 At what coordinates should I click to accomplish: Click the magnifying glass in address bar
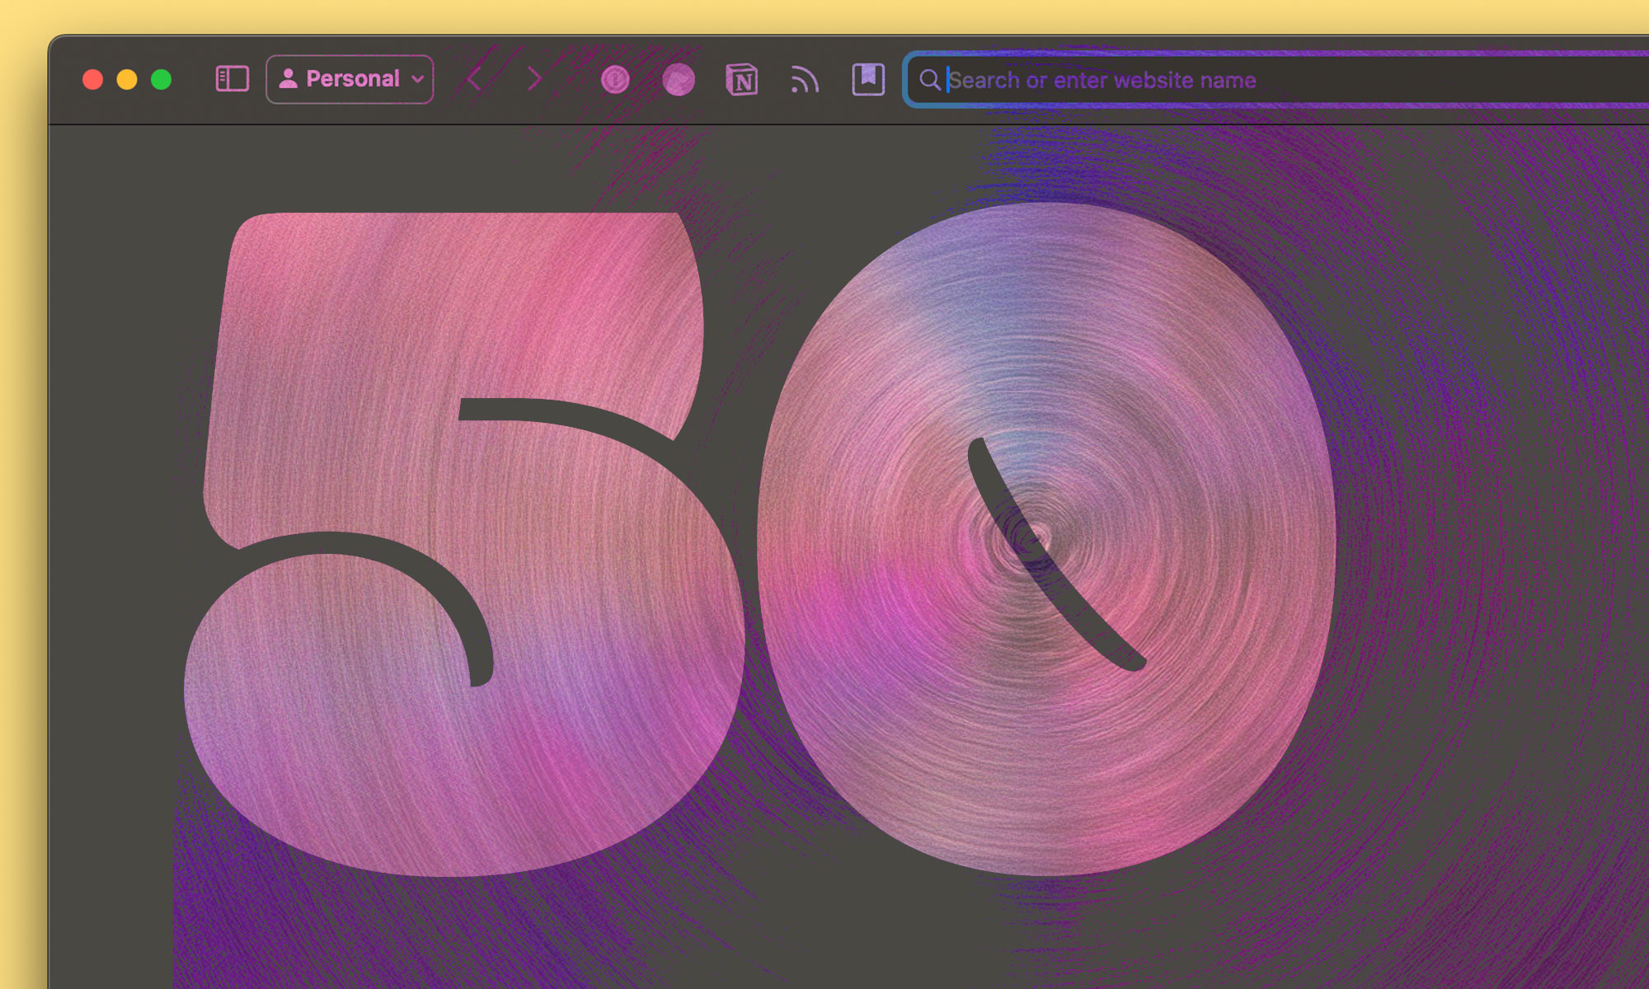point(929,80)
